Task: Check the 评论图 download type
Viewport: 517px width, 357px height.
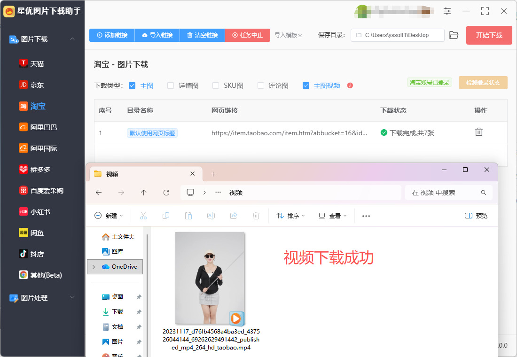Action: [x=261, y=85]
